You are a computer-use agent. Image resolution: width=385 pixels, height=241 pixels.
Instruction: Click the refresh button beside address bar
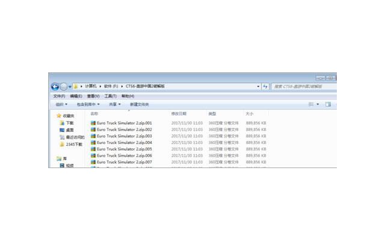coord(265,86)
